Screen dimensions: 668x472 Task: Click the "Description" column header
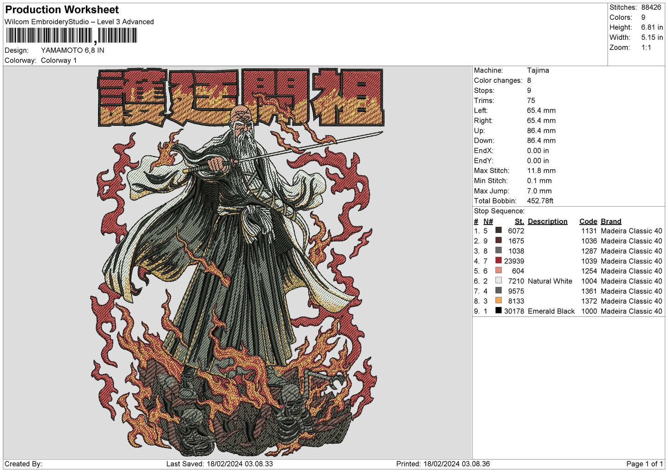(x=547, y=221)
